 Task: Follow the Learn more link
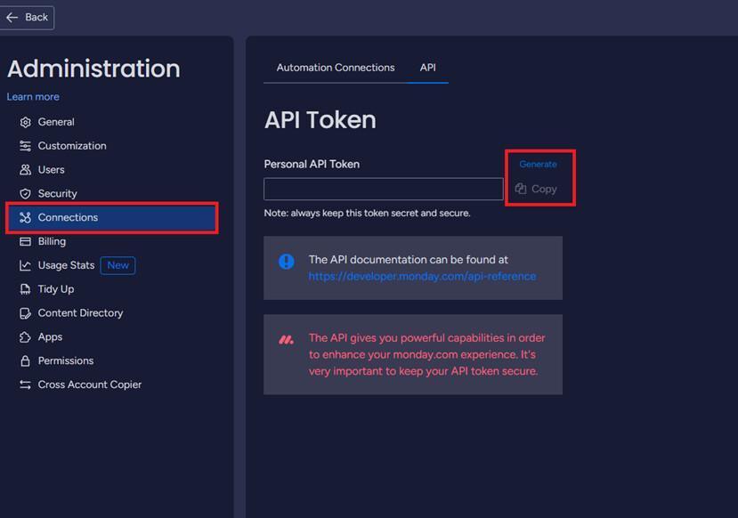(33, 97)
